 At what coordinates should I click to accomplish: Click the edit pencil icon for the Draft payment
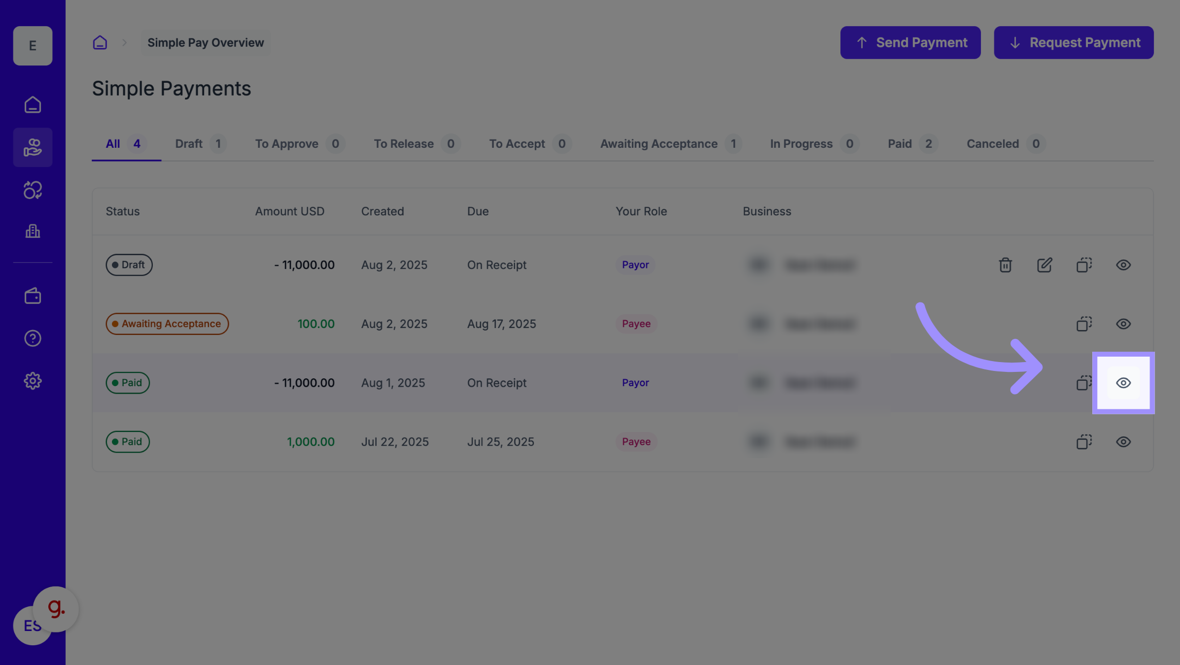[1044, 265]
